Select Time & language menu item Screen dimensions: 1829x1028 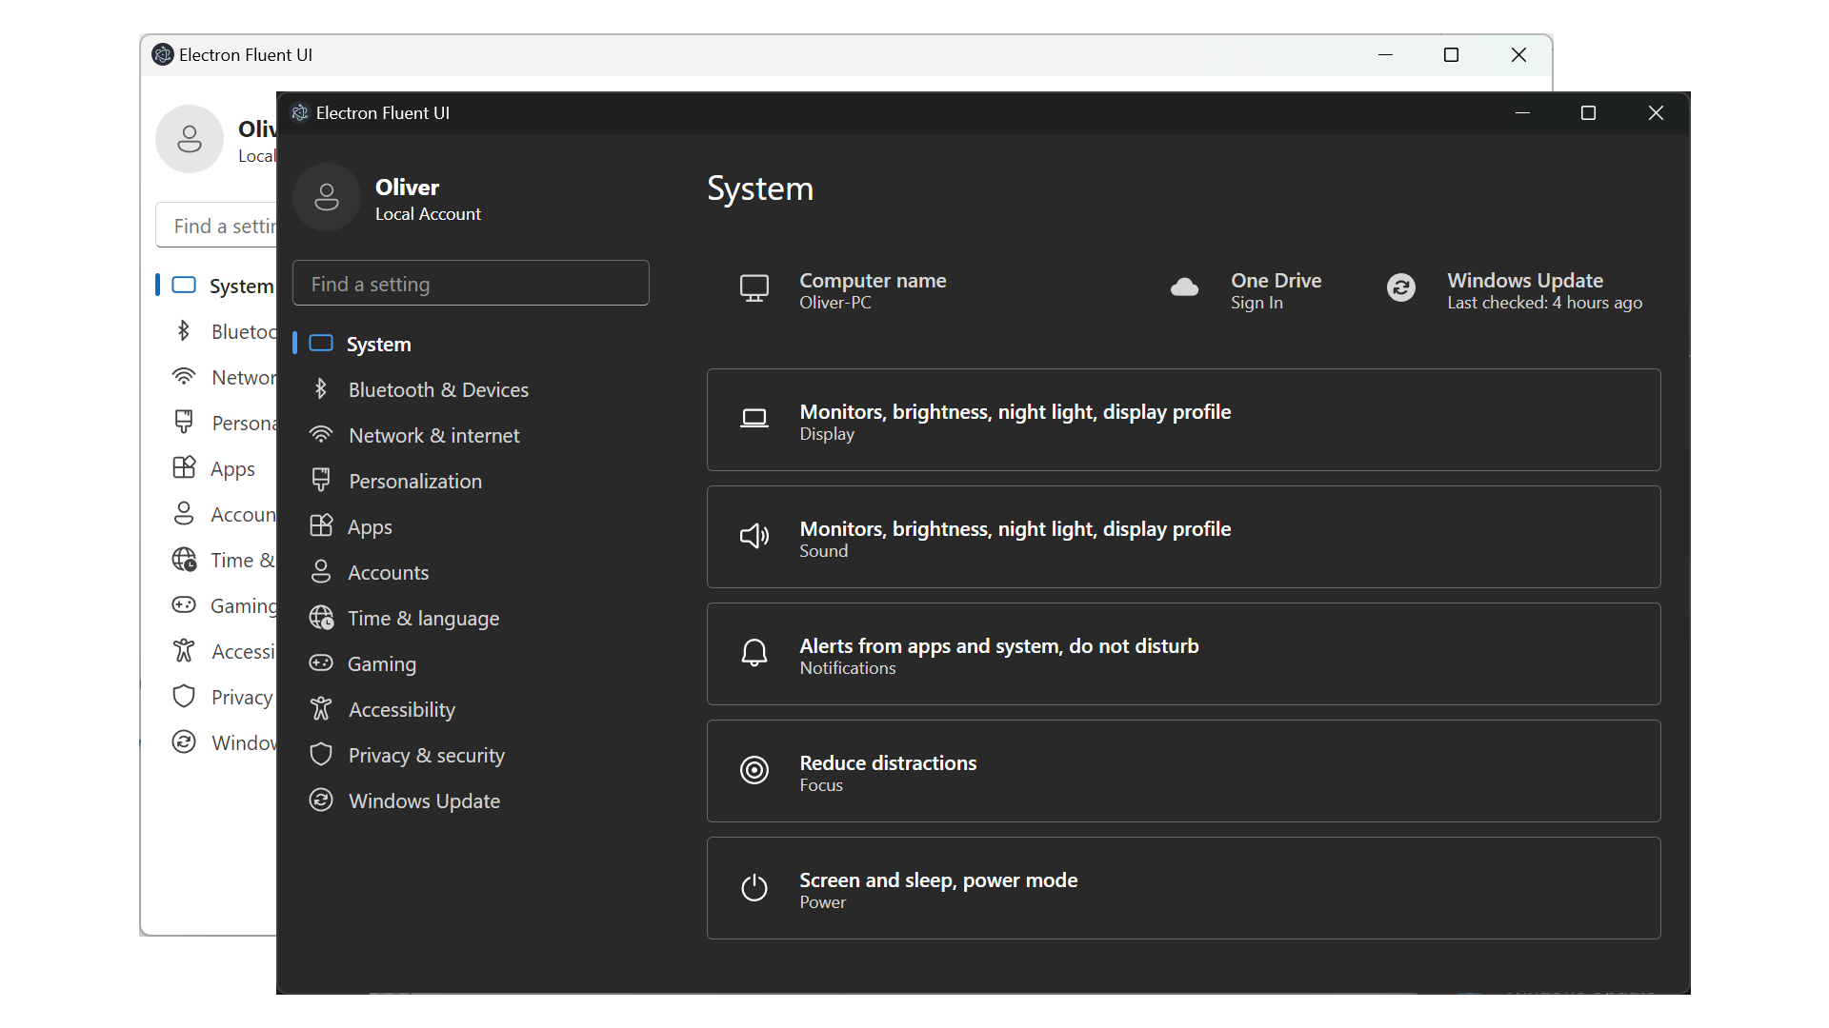[x=423, y=618]
